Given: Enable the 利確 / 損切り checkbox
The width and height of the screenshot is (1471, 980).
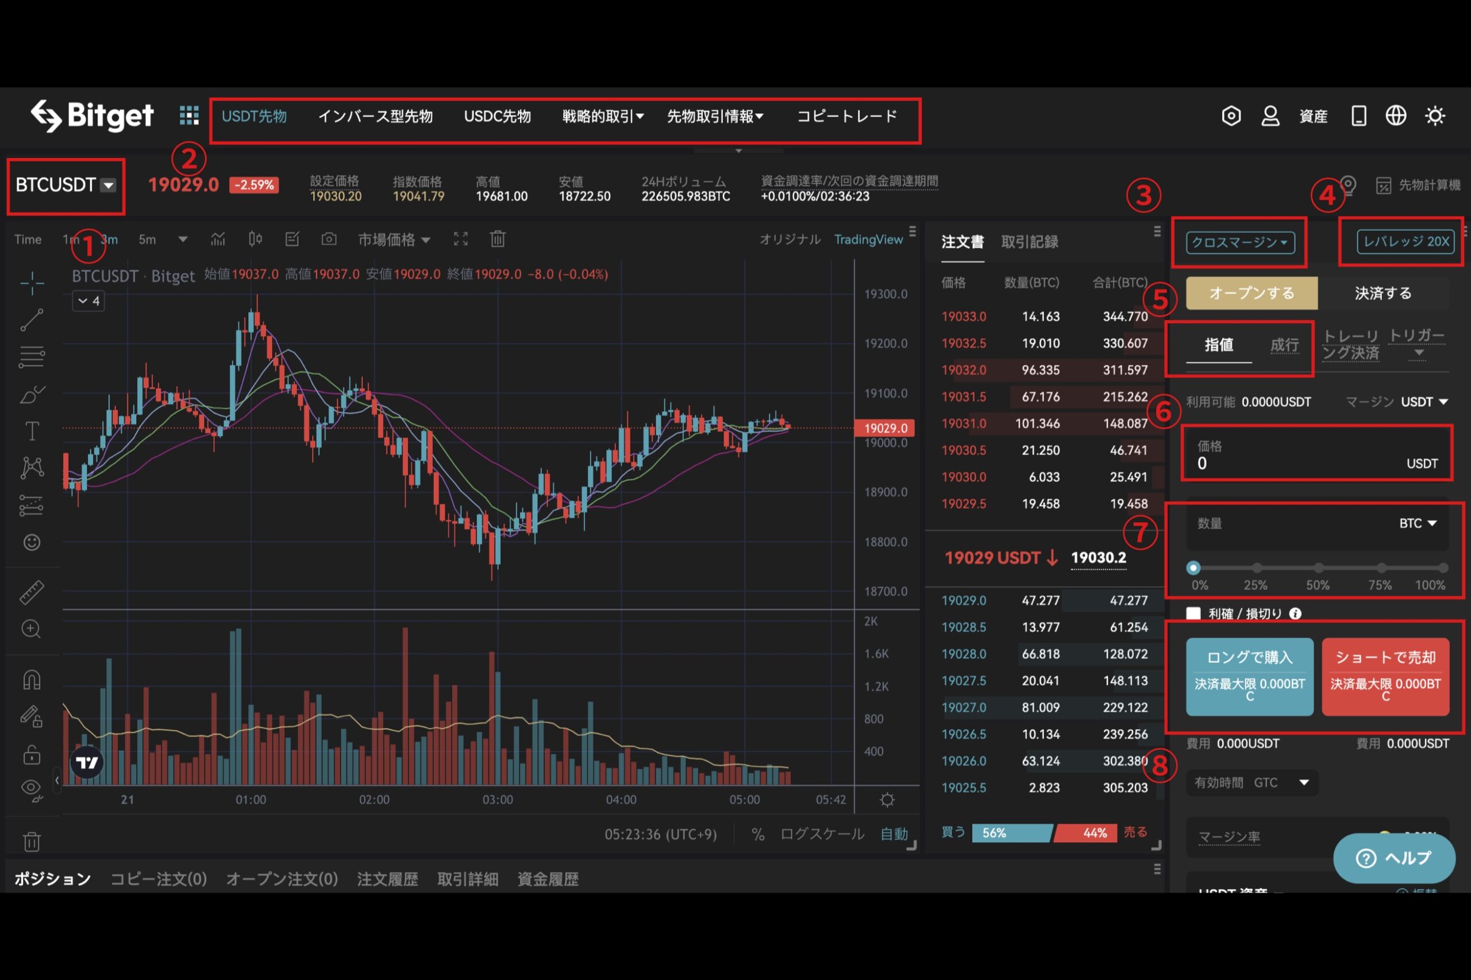Looking at the screenshot, I should pos(1193,614).
